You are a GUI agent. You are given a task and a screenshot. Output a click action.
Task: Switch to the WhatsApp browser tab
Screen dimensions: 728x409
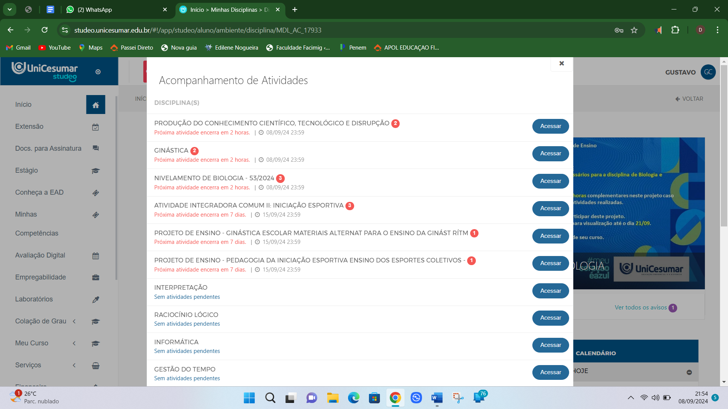(114, 10)
